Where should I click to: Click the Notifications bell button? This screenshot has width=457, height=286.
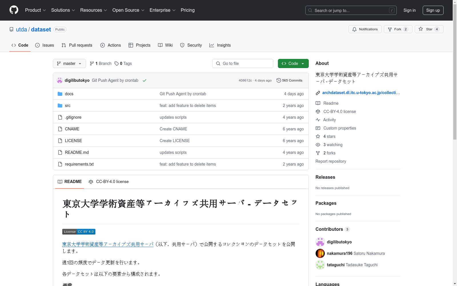[x=365, y=29]
